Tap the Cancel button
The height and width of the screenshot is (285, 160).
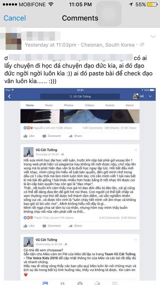coord(15,18)
